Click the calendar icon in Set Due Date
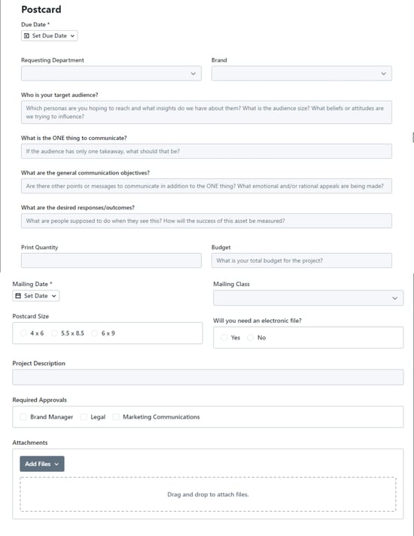The height and width of the screenshot is (536, 414). coord(26,35)
